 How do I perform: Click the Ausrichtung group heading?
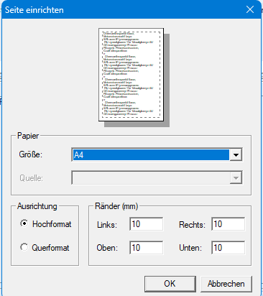coord(37,206)
